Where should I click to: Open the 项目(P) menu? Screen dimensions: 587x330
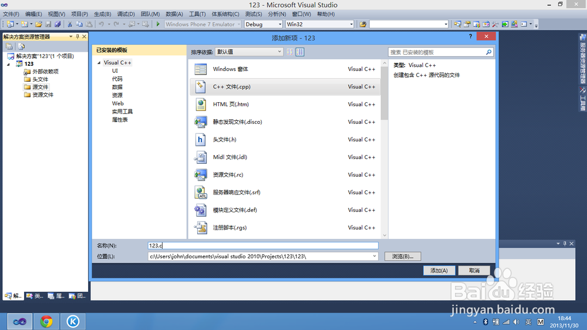coord(79,14)
